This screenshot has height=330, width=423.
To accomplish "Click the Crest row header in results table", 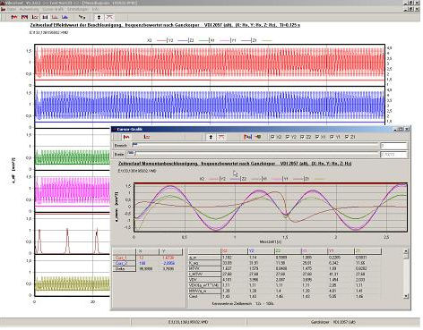I will click(x=204, y=296).
